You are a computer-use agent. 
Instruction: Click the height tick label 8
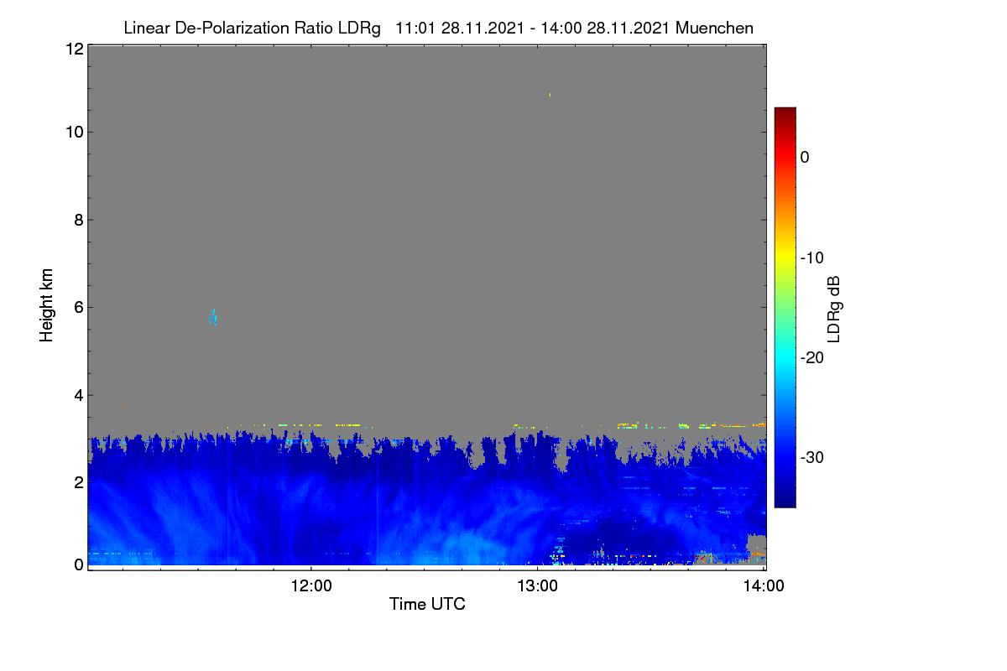click(x=78, y=220)
